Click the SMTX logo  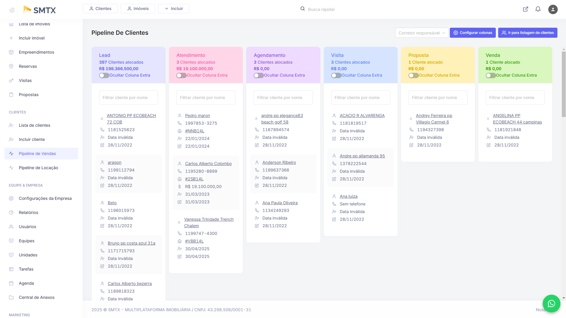pos(40,10)
